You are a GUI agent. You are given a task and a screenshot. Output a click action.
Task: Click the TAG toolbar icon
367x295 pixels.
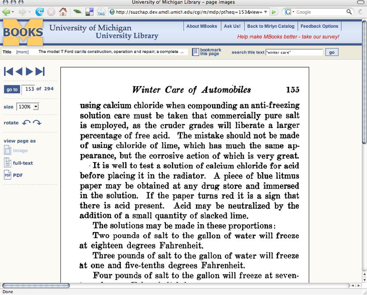tap(101, 12)
